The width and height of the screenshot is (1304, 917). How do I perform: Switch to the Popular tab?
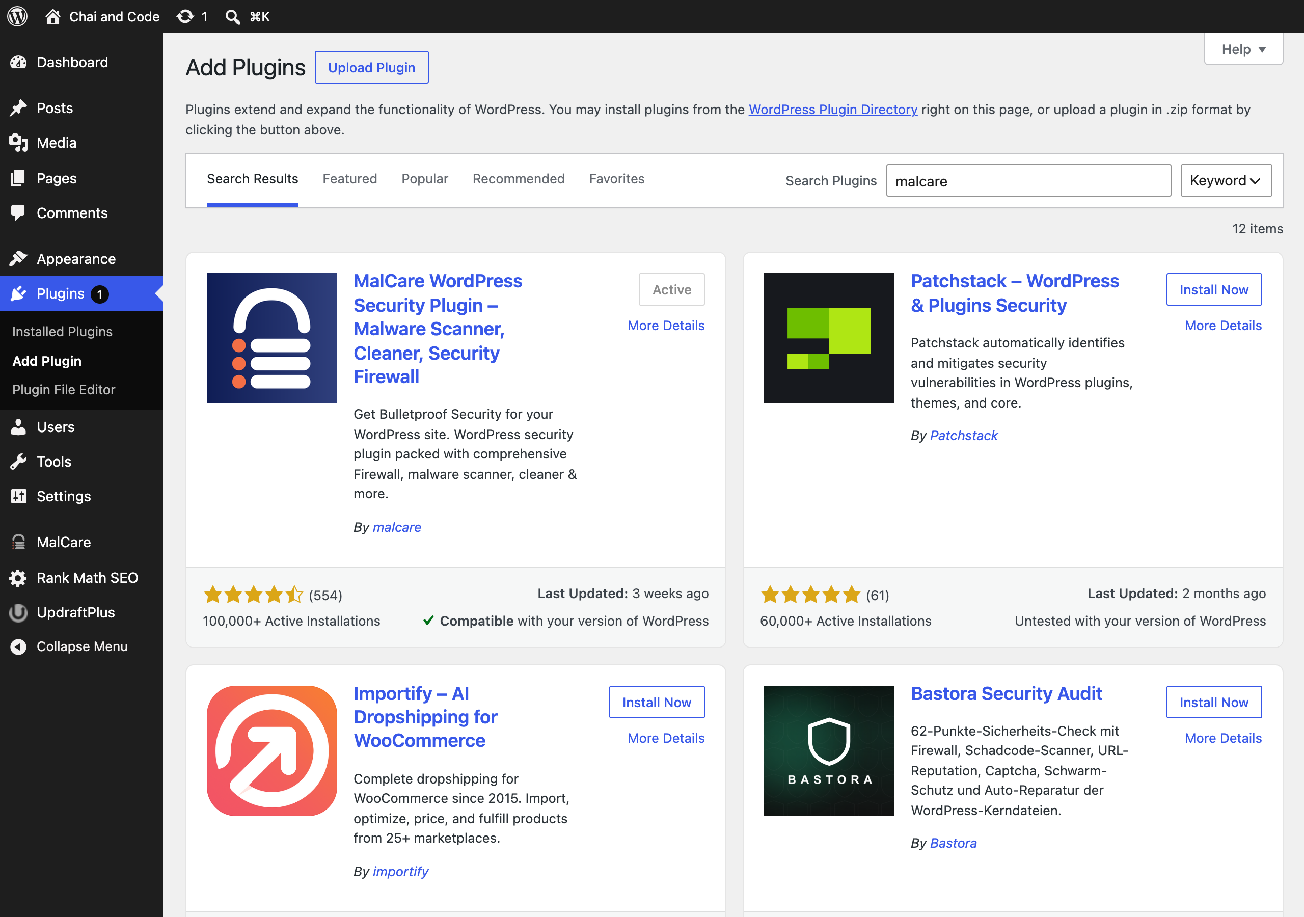tap(424, 179)
